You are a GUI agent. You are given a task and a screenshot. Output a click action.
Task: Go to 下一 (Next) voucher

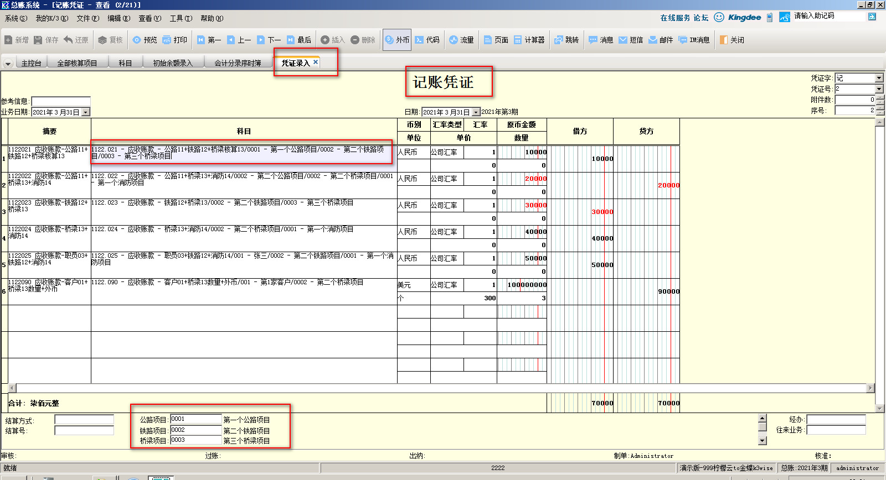pyautogui.click(x=269, y=40)
